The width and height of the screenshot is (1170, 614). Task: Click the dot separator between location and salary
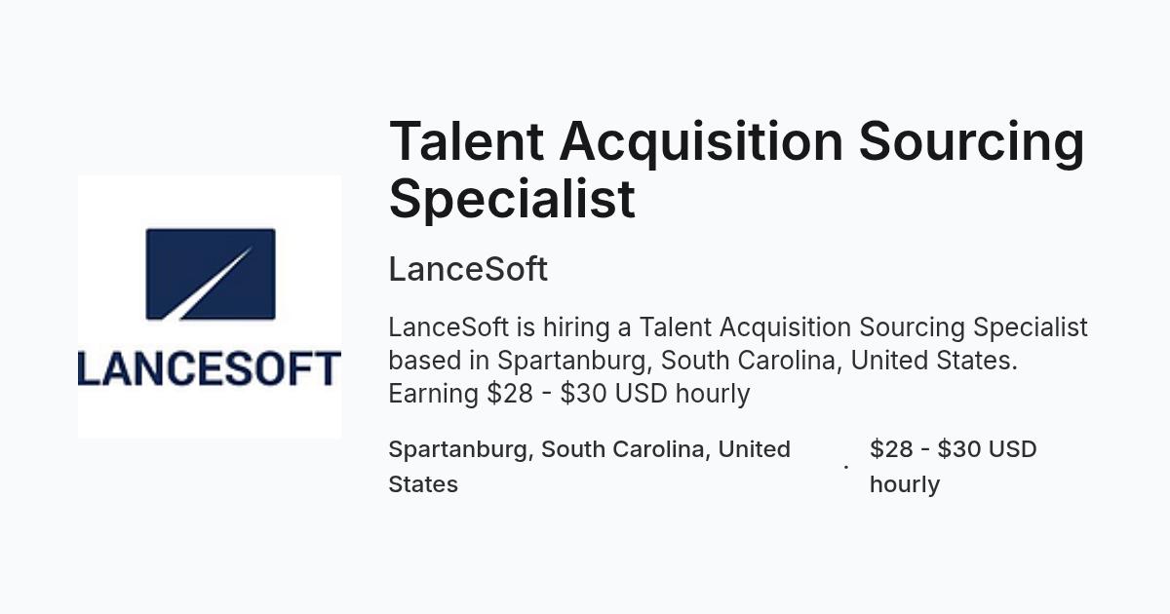point(845,467)
